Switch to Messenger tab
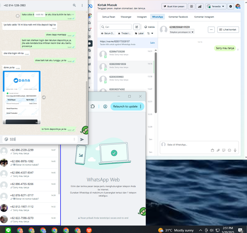Screen dimensions: 247x233 [126, 17]
